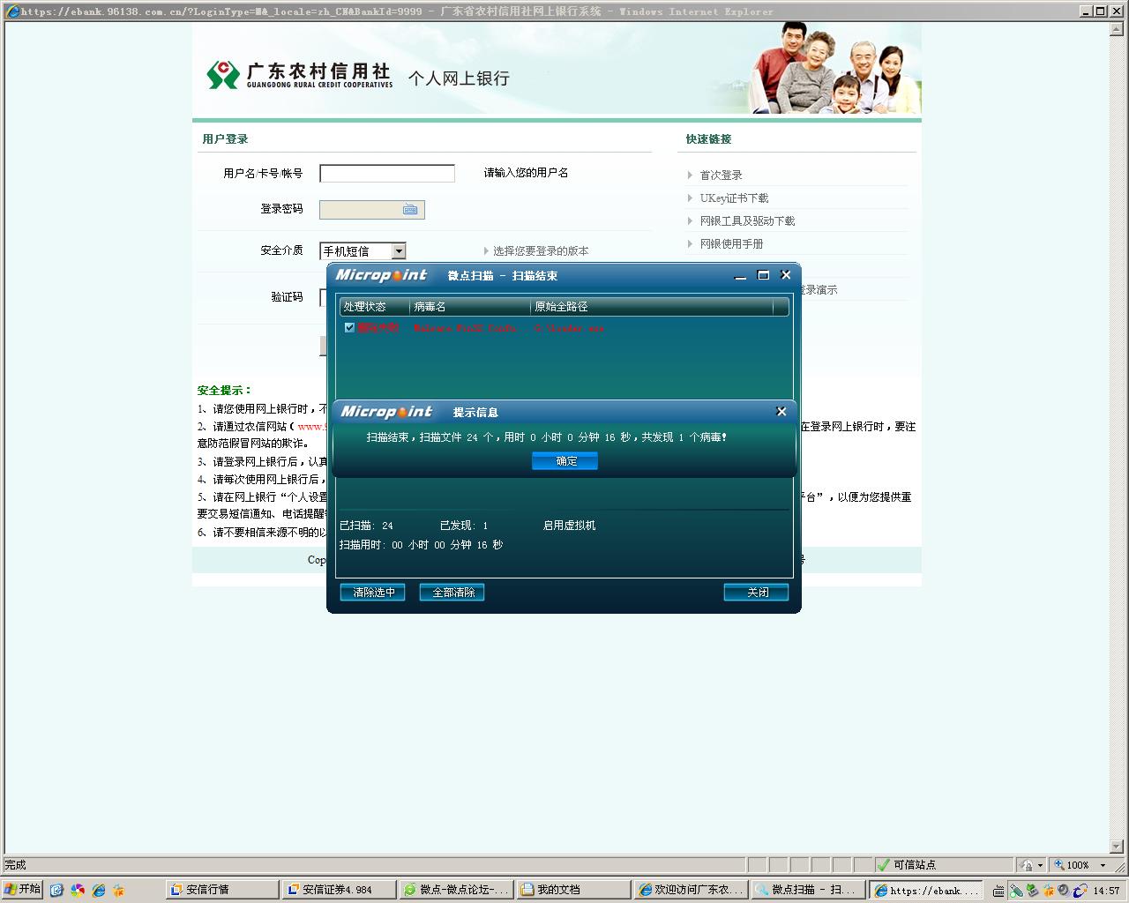Screen dimensions: 1129x903
Task: Open the UKey证书下载 link
Action: [734, 198]
